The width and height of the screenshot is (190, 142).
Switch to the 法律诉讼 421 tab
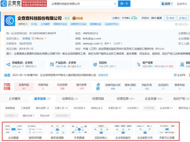(x=70, y=99)
